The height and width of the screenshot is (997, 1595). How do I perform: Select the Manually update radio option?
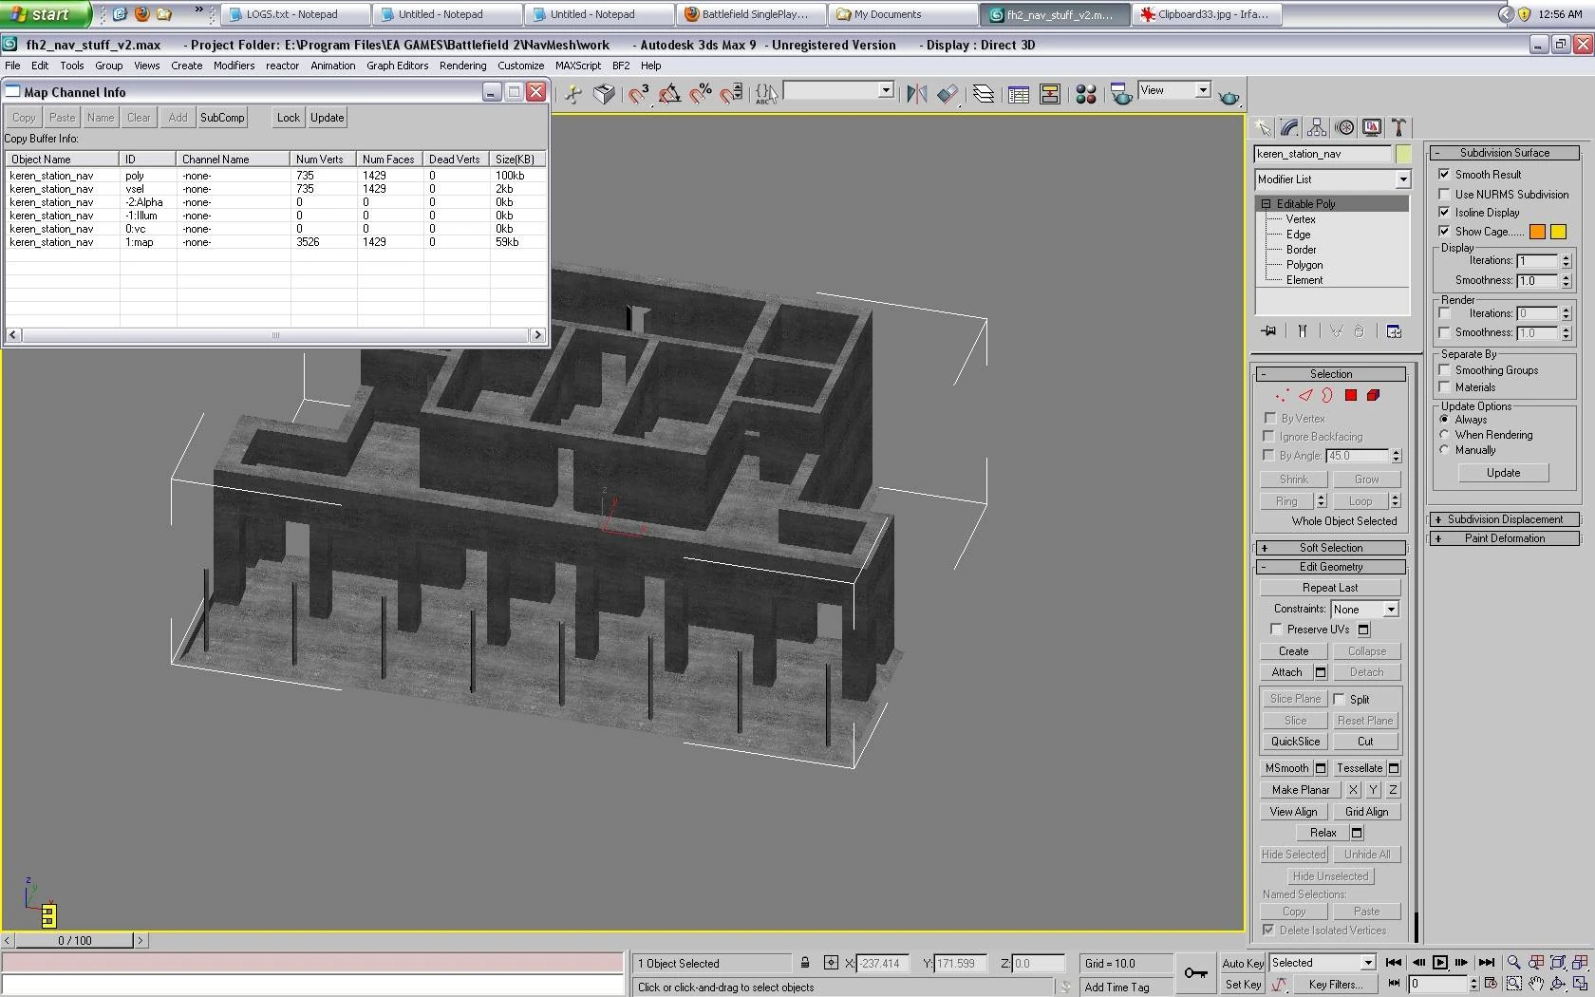[x=1445, y=450]
